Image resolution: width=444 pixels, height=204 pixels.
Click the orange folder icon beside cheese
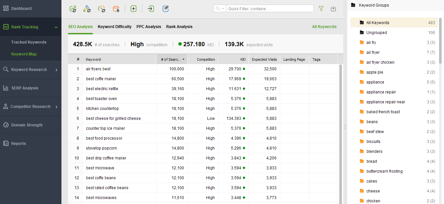[x=362, y=191]
